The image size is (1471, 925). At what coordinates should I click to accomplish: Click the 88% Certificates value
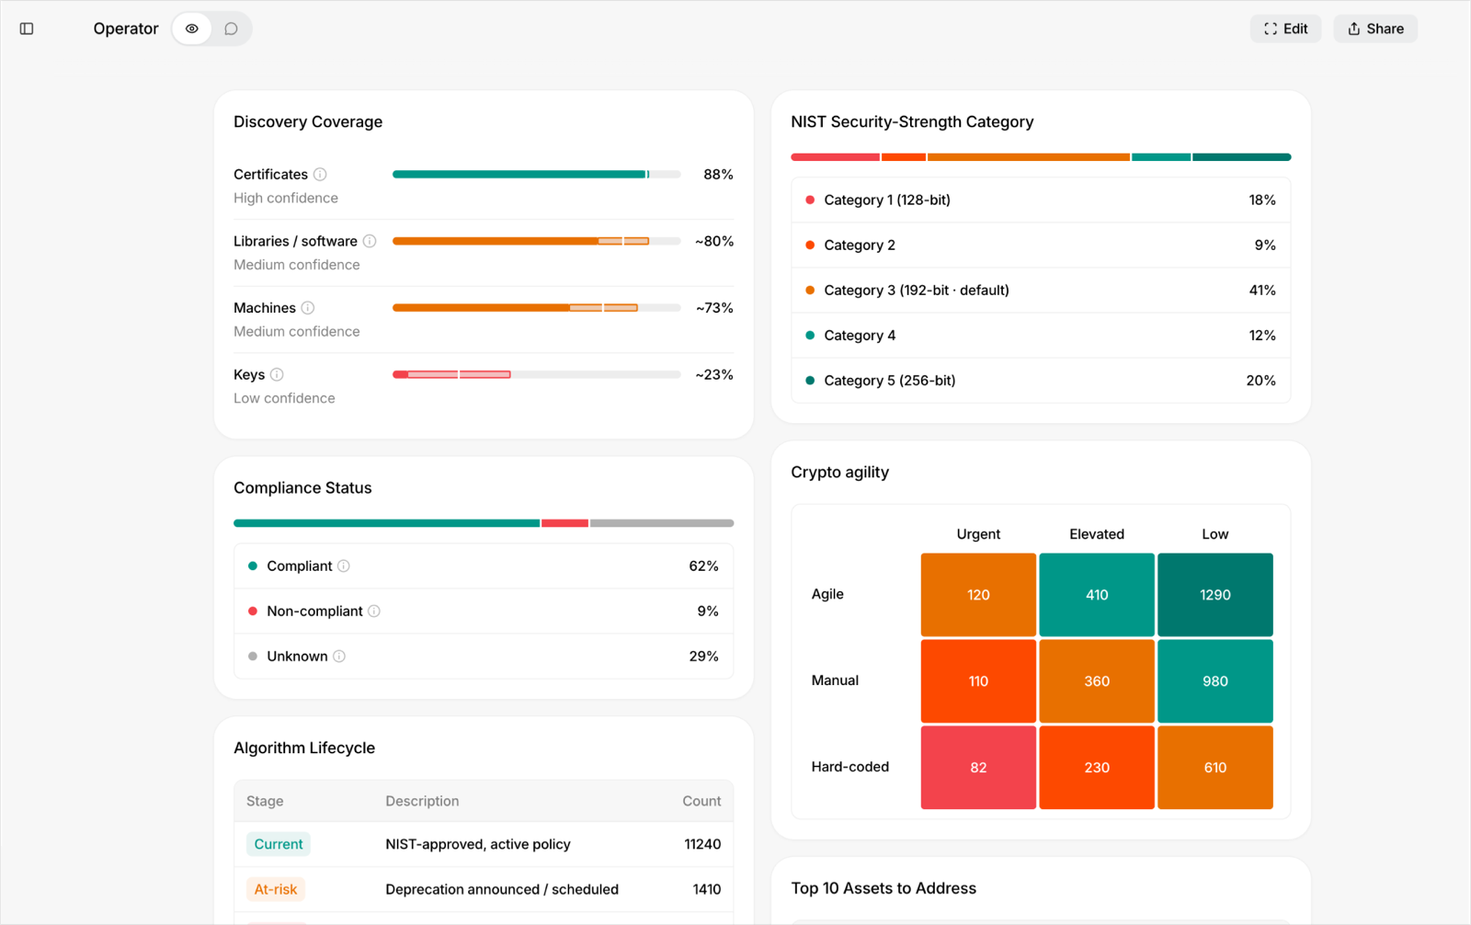tap(718, 174)
